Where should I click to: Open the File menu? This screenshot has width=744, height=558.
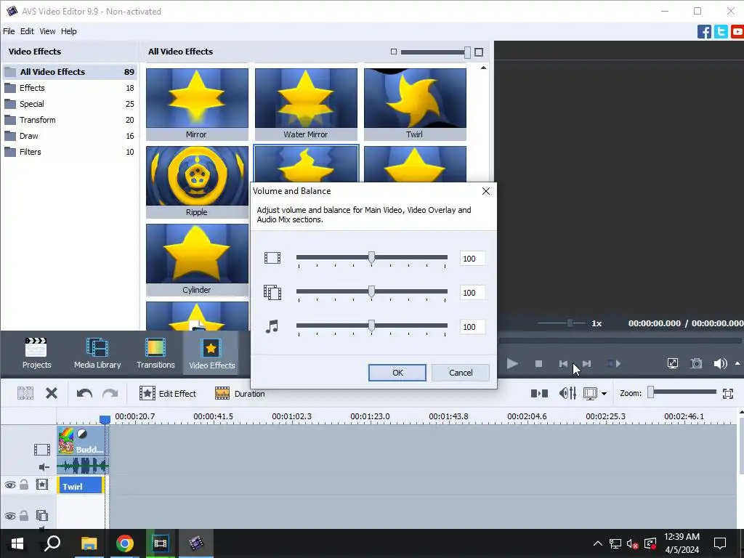click(9, 31)
